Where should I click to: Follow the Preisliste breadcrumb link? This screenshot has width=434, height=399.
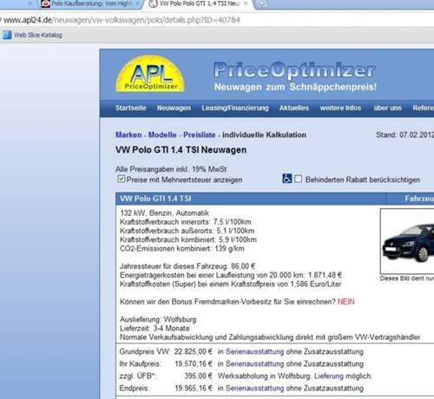click(200, 135)
